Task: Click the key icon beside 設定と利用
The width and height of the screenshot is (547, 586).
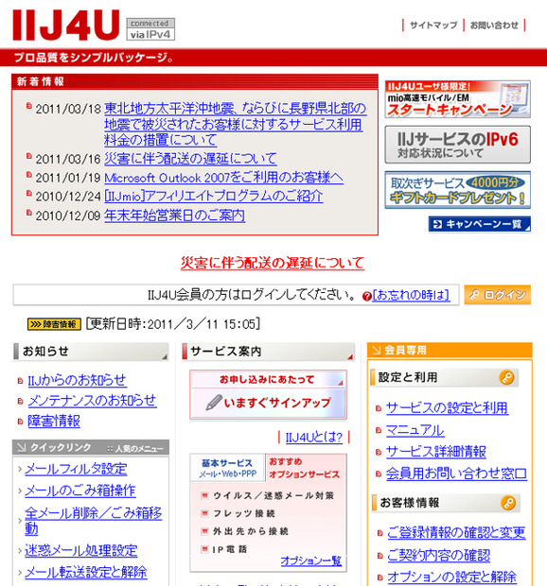Action: click(507, 377)
